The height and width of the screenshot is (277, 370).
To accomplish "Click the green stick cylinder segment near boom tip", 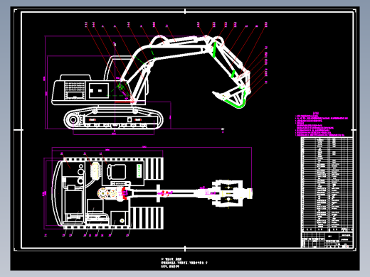I will tap(214, 50).
